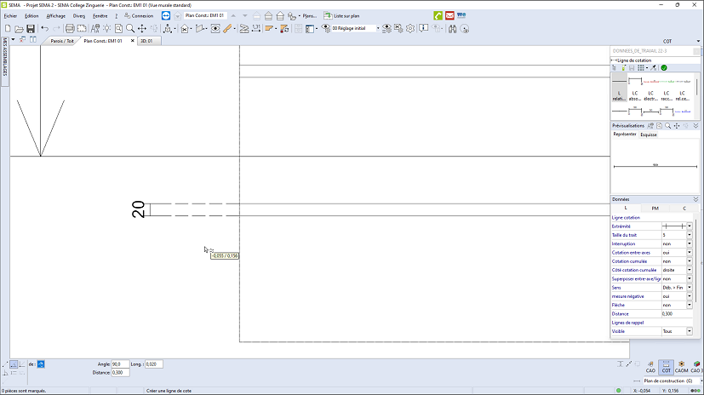Toggle the COT mode button
Viewport: 704px width, 395px height.
[667, 366]
